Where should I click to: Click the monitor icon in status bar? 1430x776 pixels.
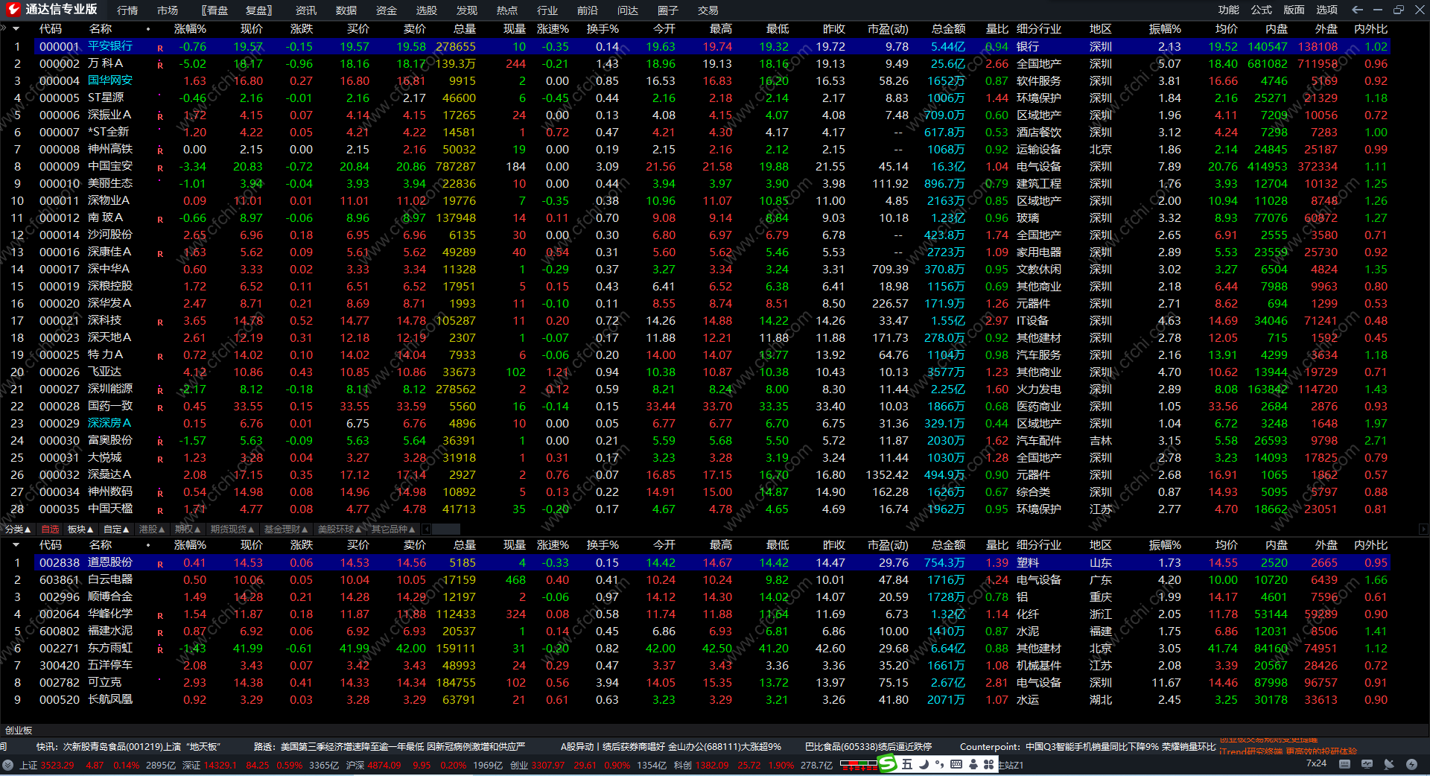coord(1367,763)
